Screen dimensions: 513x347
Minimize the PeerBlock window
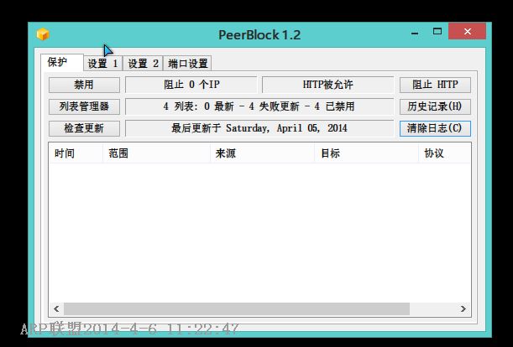(x=415, y=32)
